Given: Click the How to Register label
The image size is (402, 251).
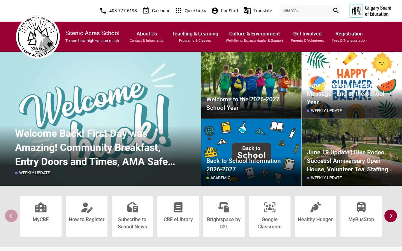Looking at the screenshot, I should 87,220.
